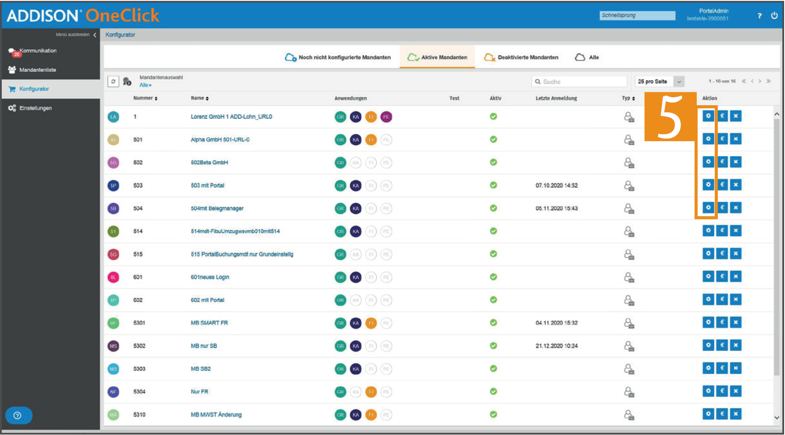The width and height of the screenshot is (785, 435).
Task: Open the 504mit Belegmanager link
Action: [x=217, y=208]
